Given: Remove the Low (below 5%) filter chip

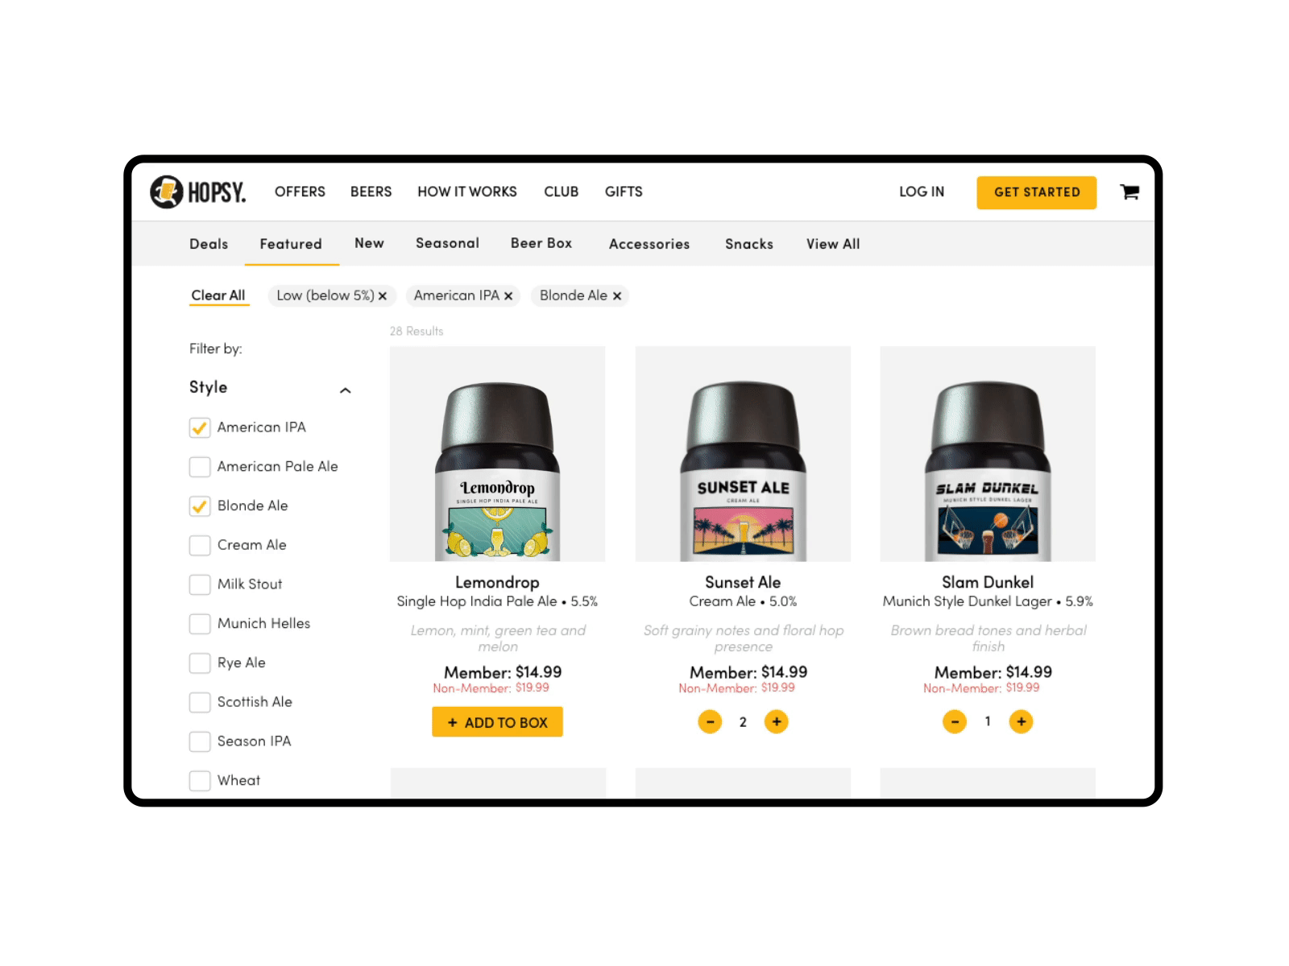Looking at the screenshot, I should 383,296.
